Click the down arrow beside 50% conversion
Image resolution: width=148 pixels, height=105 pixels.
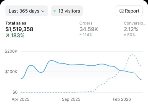click(x=125, y=35)
